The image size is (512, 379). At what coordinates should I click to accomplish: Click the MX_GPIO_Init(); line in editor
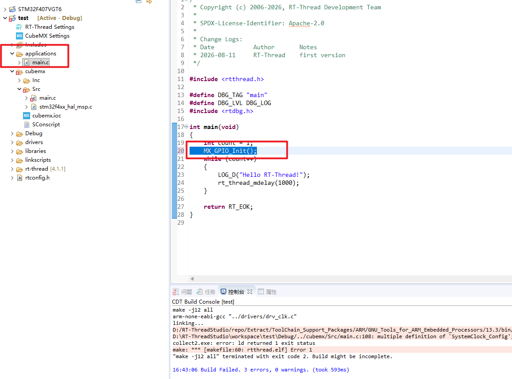point(230,151)
